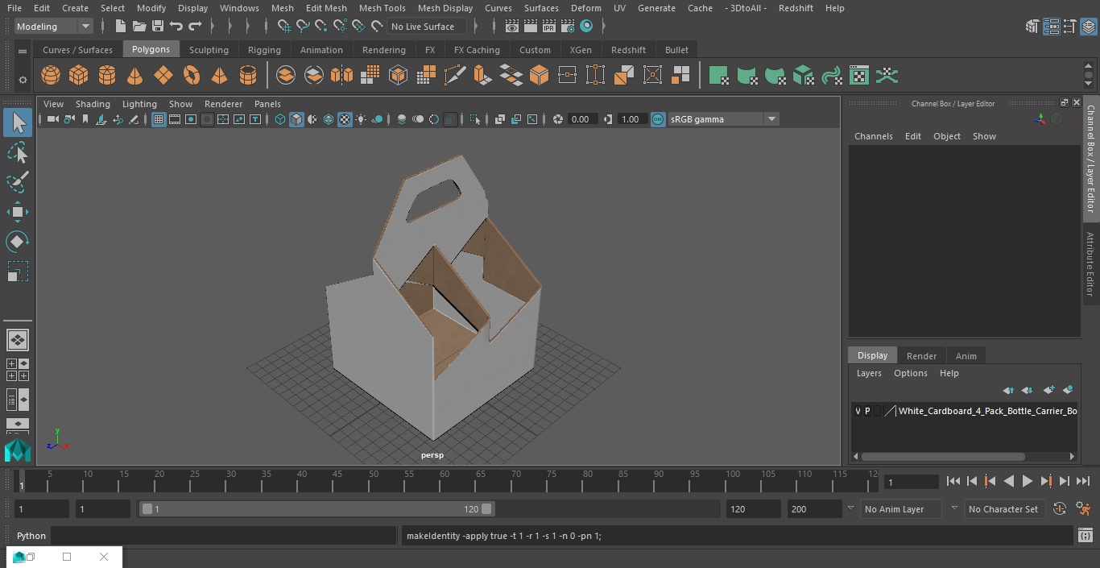
Task: Click the Open Scene folder icon
Action: (139, 27)
